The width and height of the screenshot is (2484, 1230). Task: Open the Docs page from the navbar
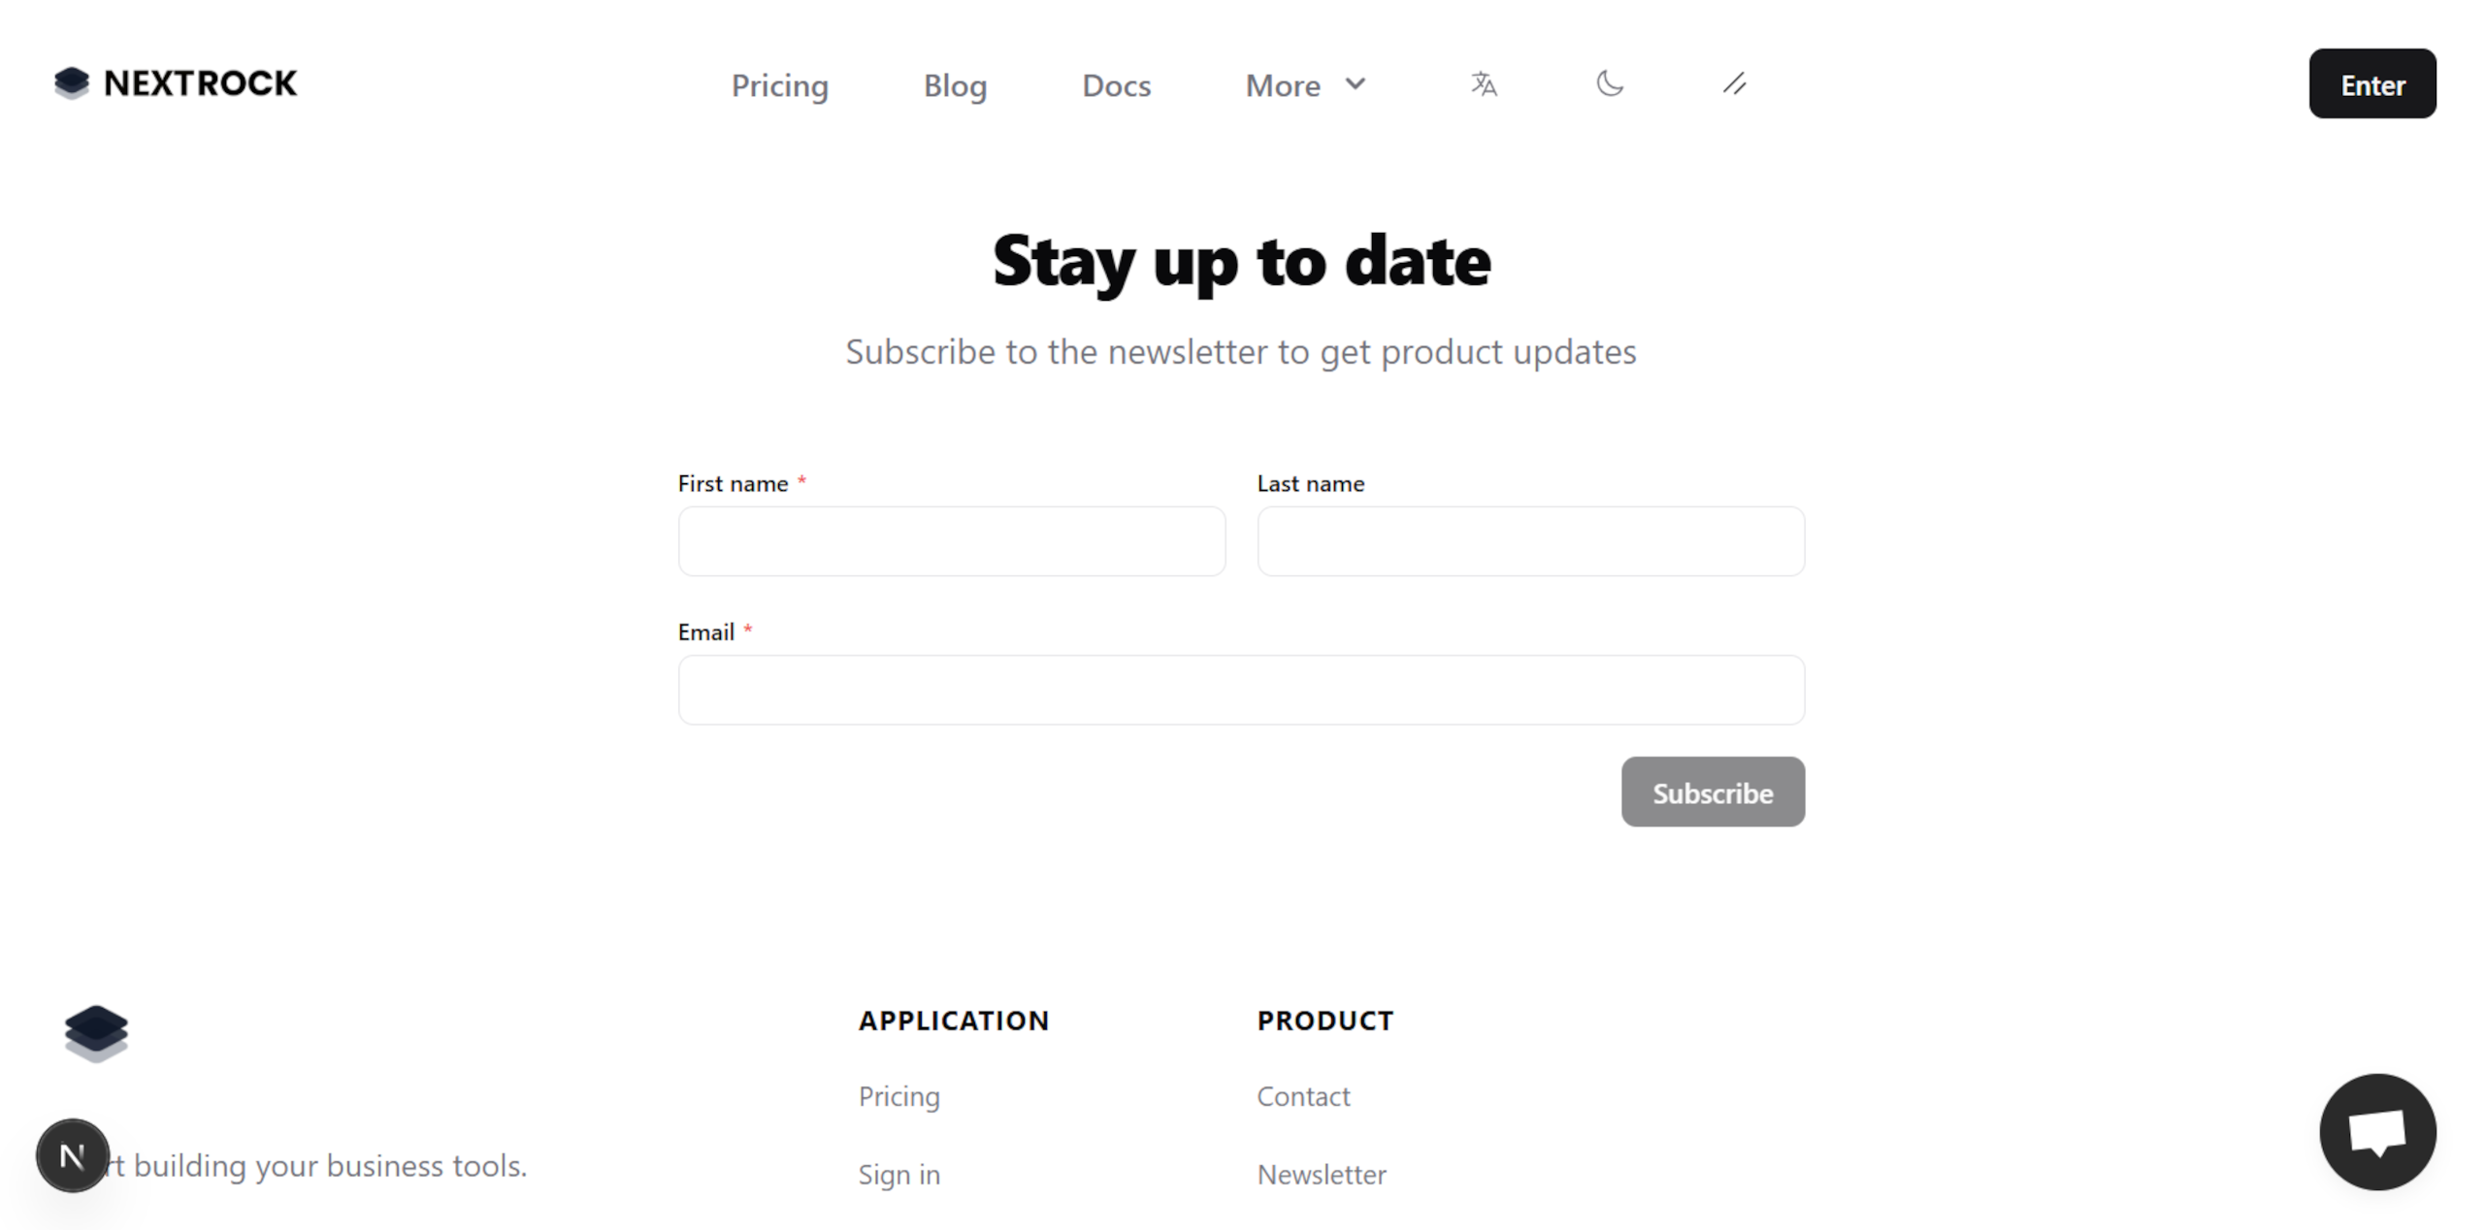point(1116,85)
